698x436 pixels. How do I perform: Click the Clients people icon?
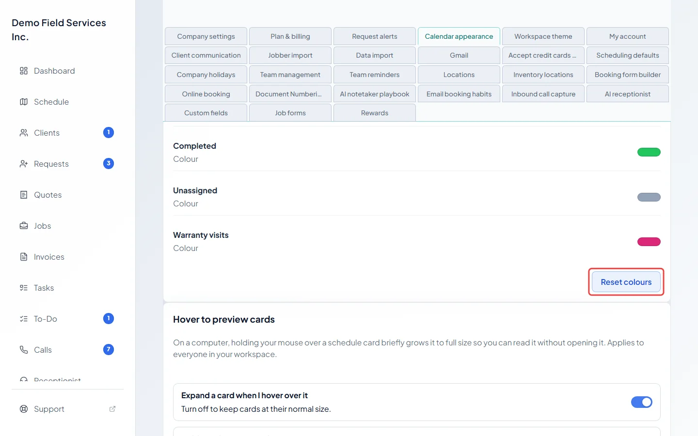24,133
